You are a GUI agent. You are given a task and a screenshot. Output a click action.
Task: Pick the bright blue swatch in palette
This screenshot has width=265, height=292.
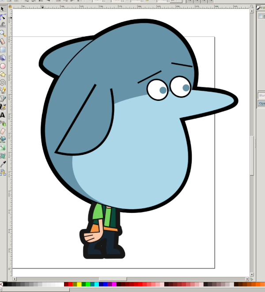pos(106,284)
